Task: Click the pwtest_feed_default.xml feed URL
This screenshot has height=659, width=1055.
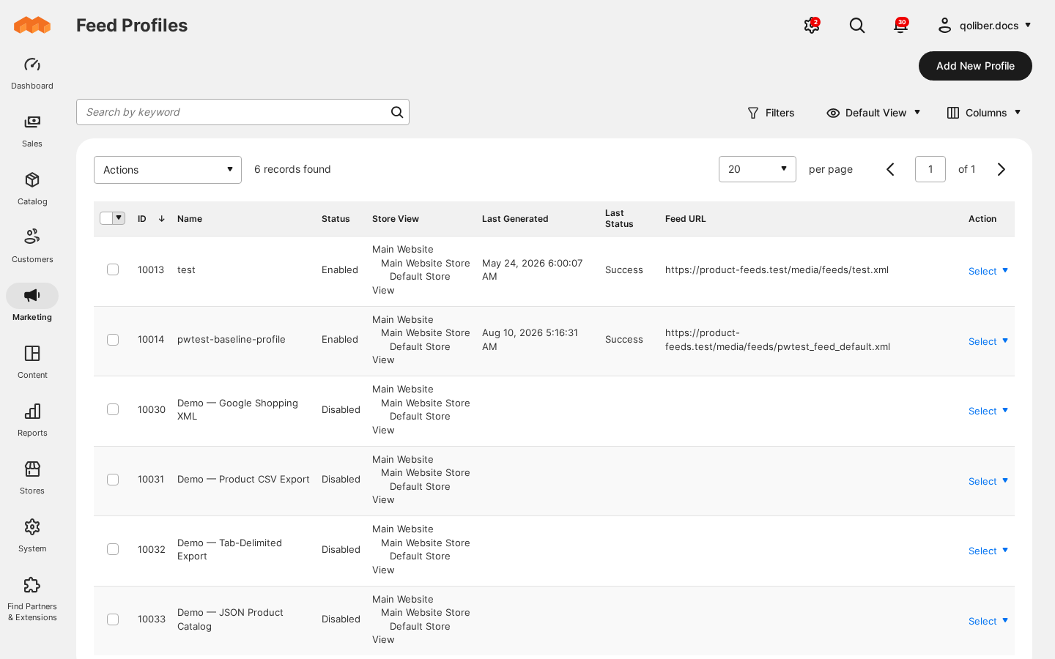Action: (777, 340)
